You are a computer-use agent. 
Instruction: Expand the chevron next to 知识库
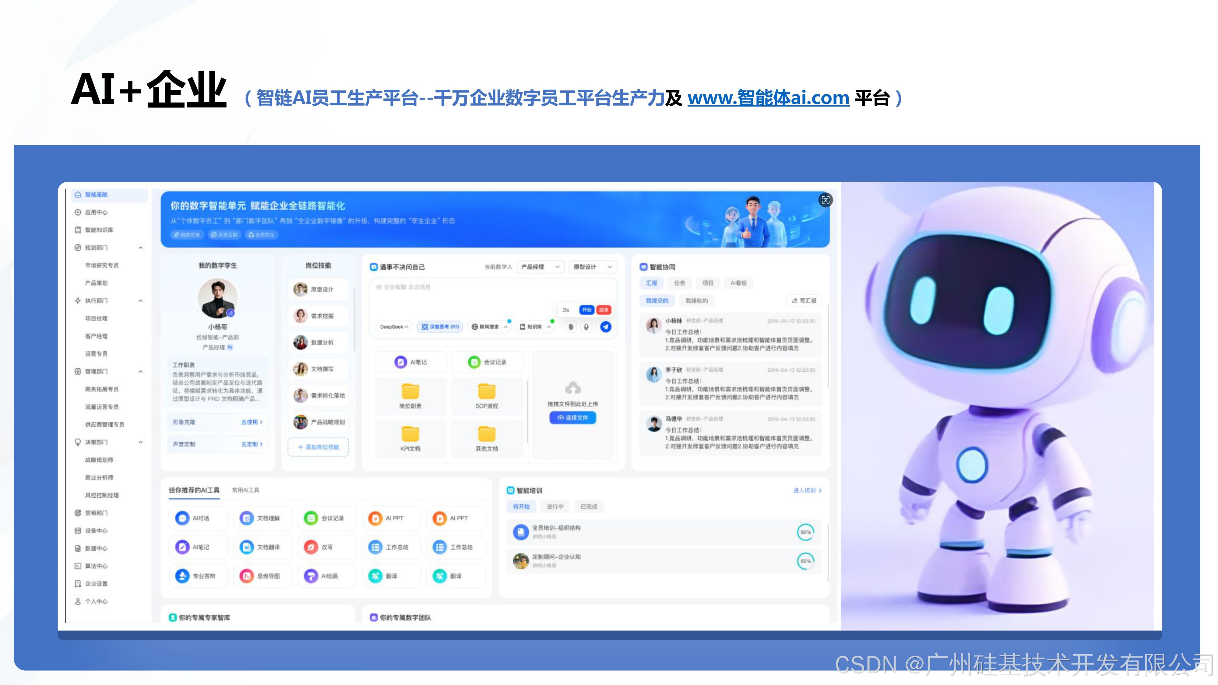pyautogui.click(x=548, y=327)
